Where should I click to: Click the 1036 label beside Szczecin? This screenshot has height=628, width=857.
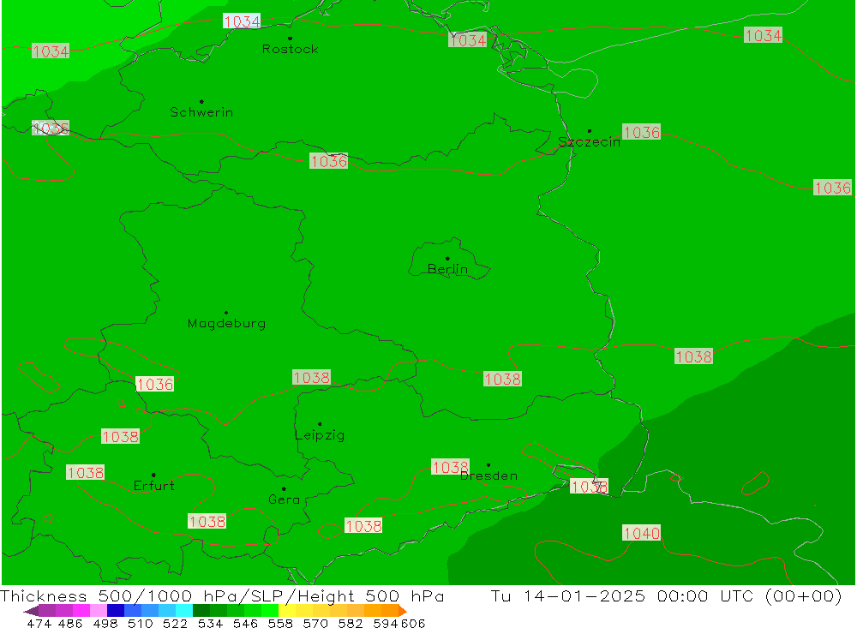coord(641,132)
